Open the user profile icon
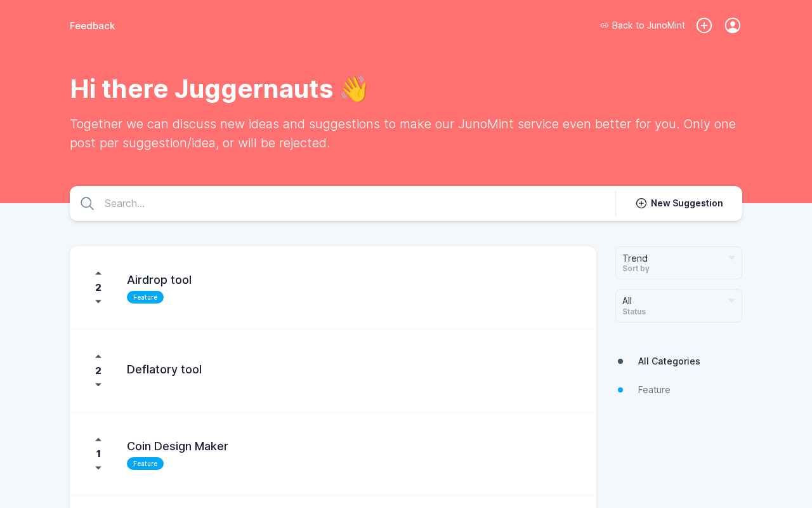The width and height of the screenshot is (812, 508). pyautogui.click(x=733, y=25)
